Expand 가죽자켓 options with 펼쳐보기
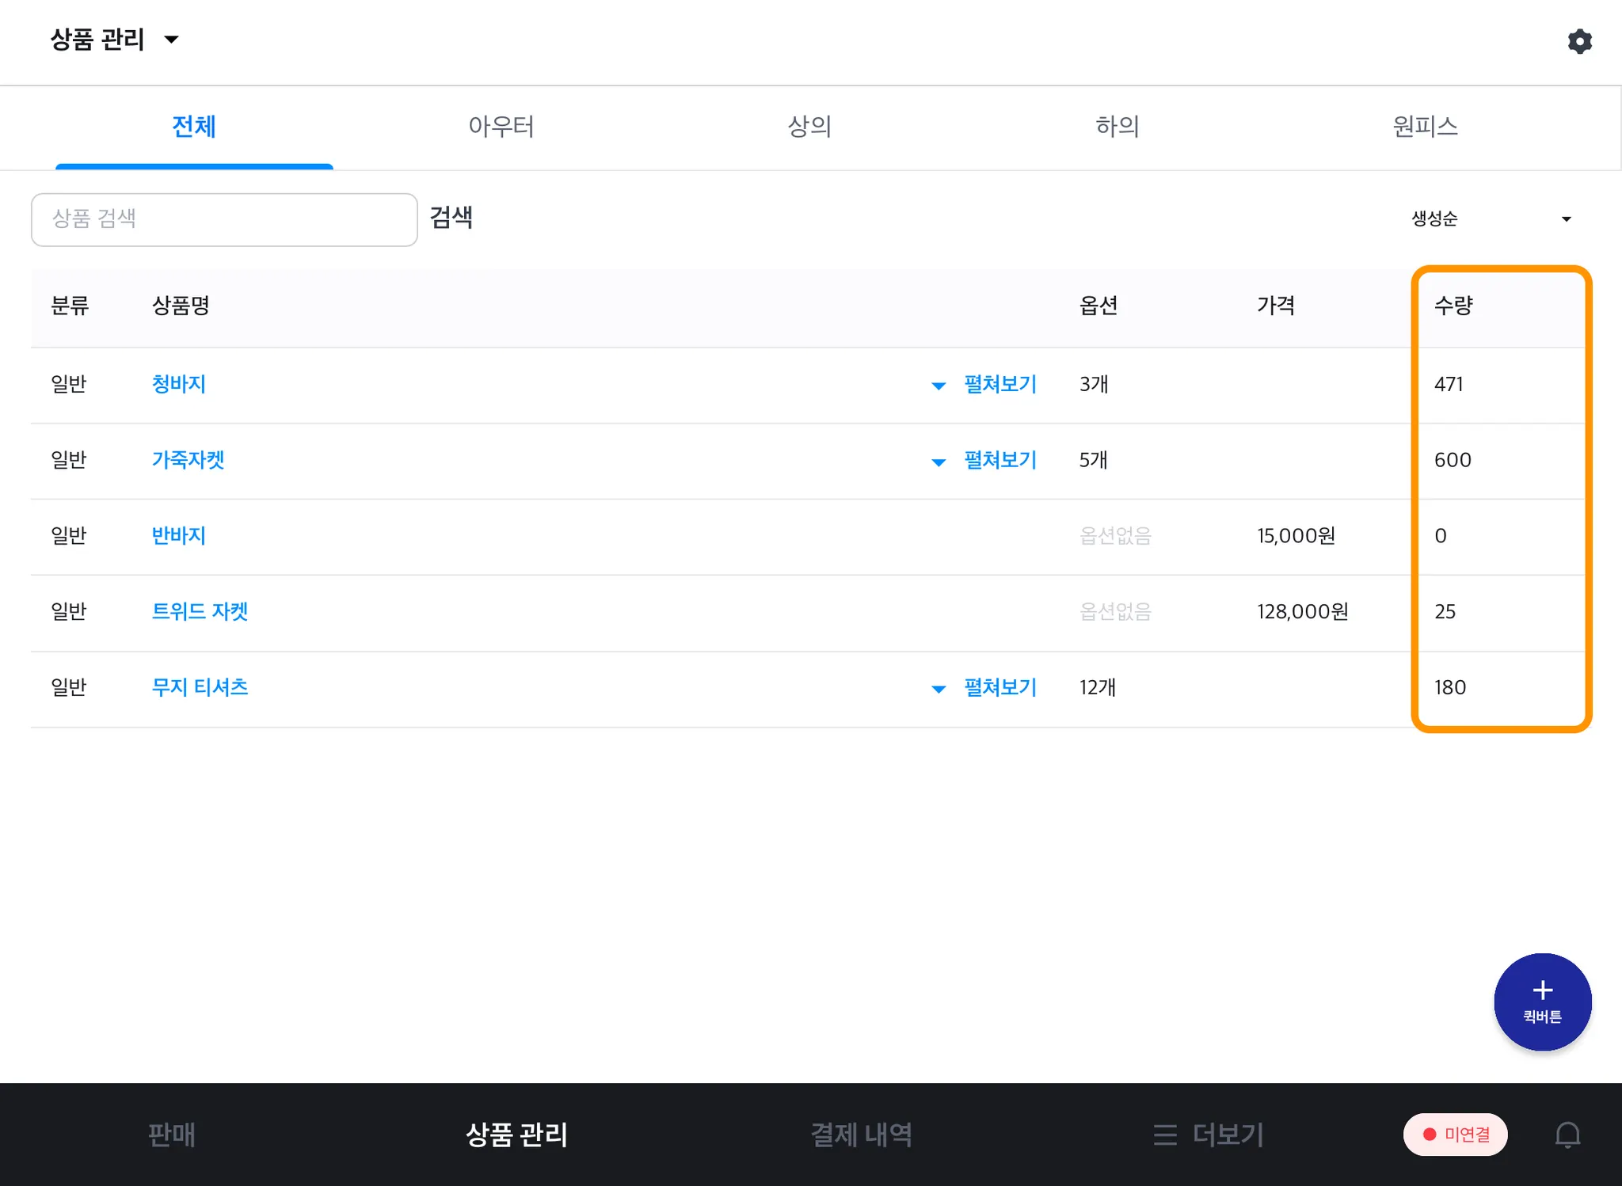The height and width of the screenshot is (1186, 1622). pyautogui.click(x=984, y=460)
